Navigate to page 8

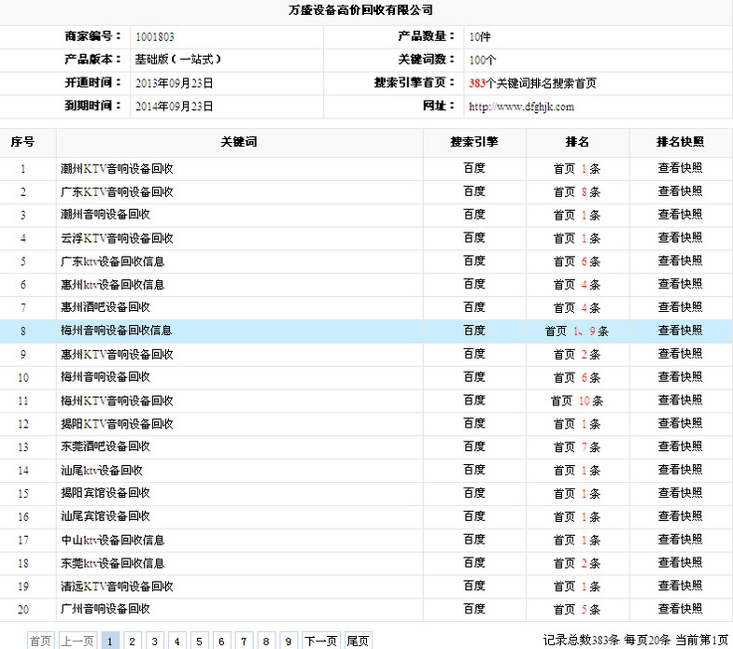(x=266, y=641)
